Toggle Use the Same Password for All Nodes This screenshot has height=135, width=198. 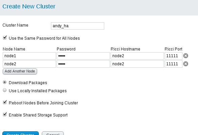tap(5, 38)
